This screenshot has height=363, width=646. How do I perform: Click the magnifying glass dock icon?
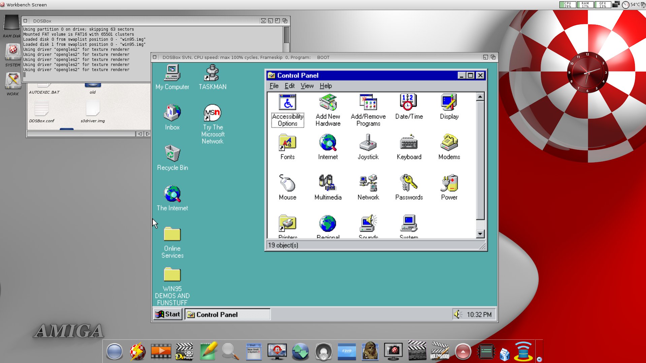point(230,351)
